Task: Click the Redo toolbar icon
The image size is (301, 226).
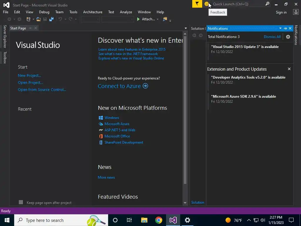Action: 71,19
